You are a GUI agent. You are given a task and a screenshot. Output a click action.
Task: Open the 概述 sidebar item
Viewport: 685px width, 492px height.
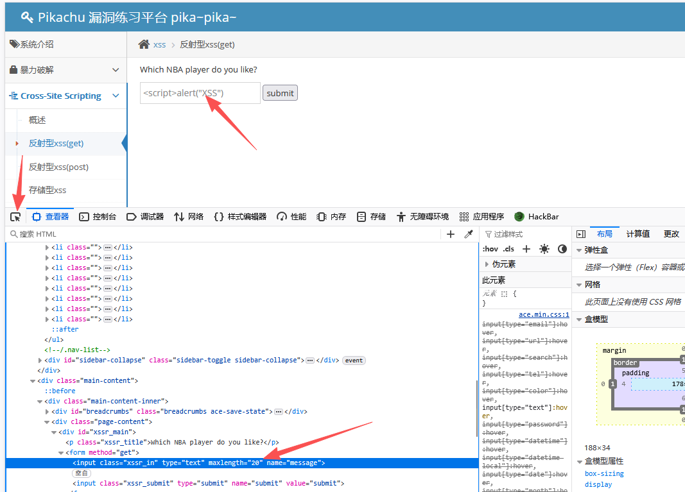tap(37, 120)
